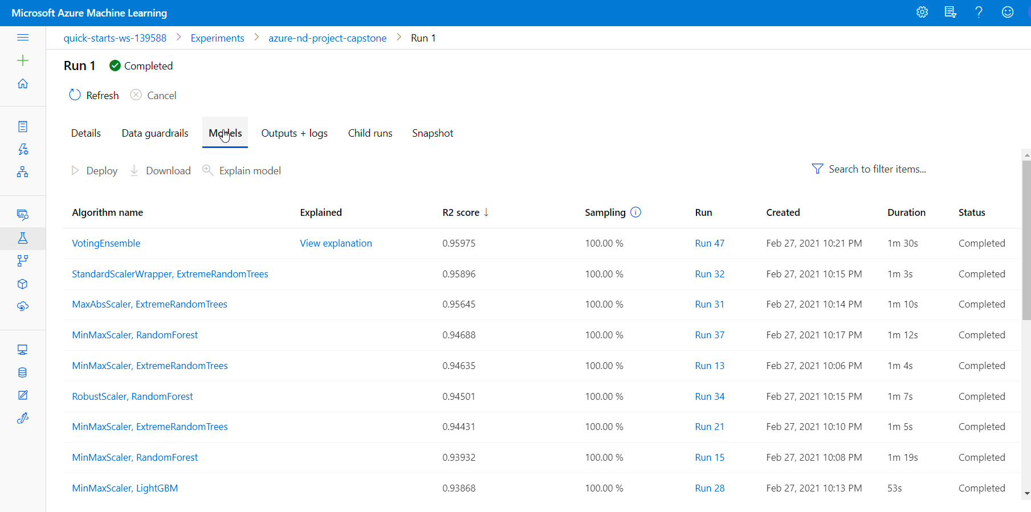Open MinMaxScaler, RandomForest model for Run 37
This screenshot has width=1031, height=512.
pyautogui.click(x=135, y=335)
